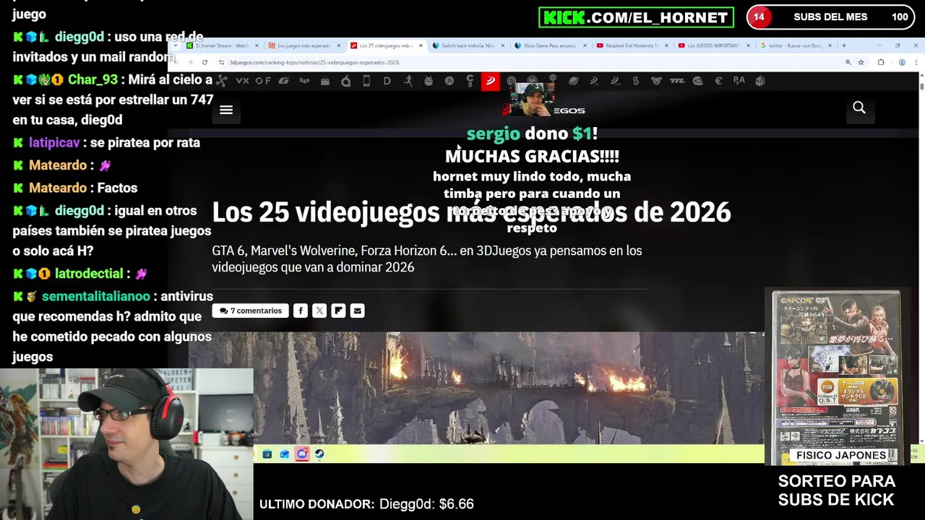Open the VX site in network bar
Viewport: 925px width, 520px height.
(x=242, y=81)
